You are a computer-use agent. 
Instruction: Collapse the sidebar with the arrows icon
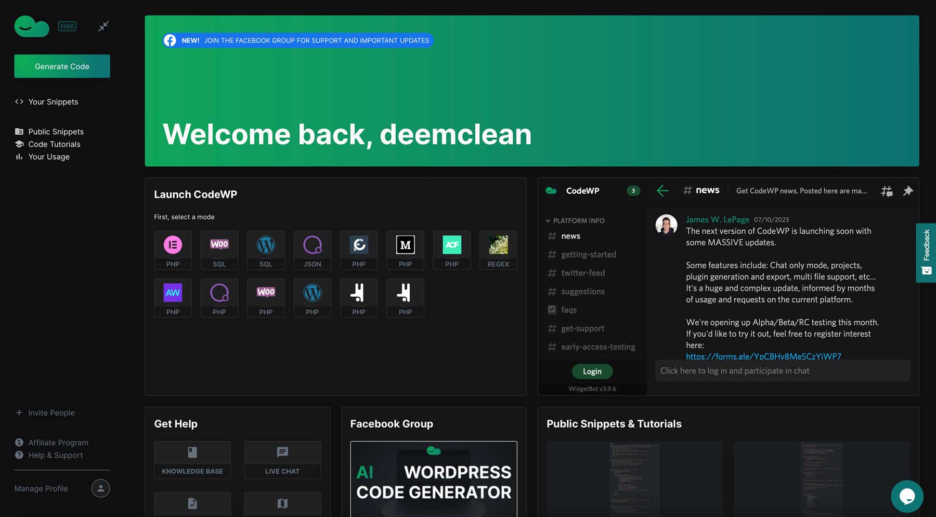coord(103,25)
